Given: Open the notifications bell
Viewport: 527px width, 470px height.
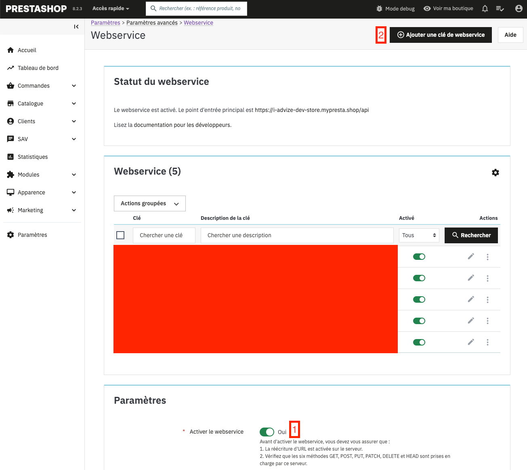Looking at the screenshot, I should coord(485,8).
